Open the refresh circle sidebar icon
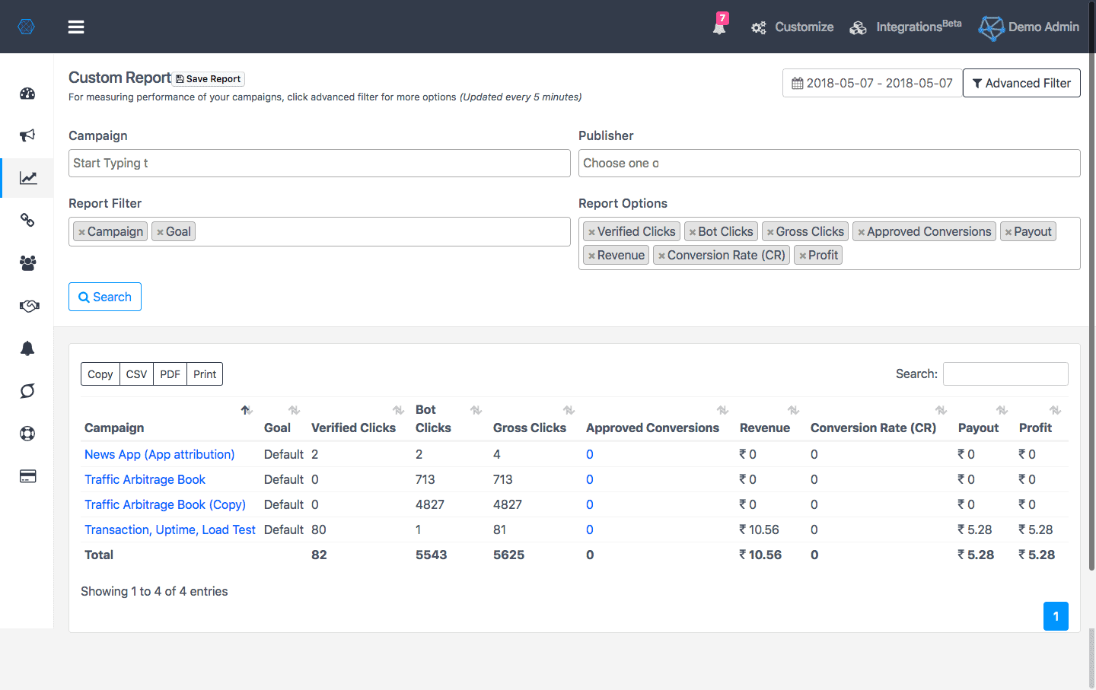The height and width of the screenshot is (690, 1096). 27,391
